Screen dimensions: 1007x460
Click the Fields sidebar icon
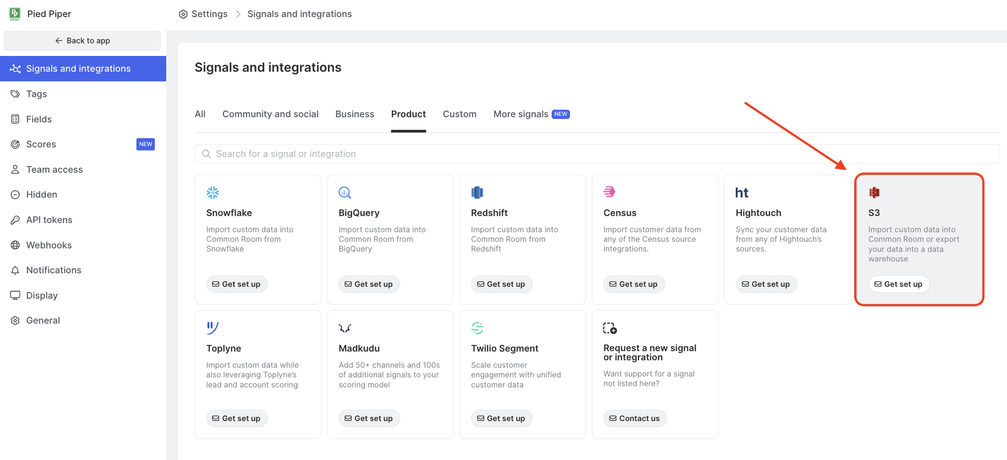(x=15, y=119)
